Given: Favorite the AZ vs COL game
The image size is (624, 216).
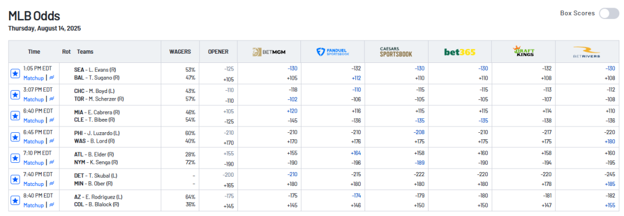Looking at the screenshot, I should coord(14,200).
